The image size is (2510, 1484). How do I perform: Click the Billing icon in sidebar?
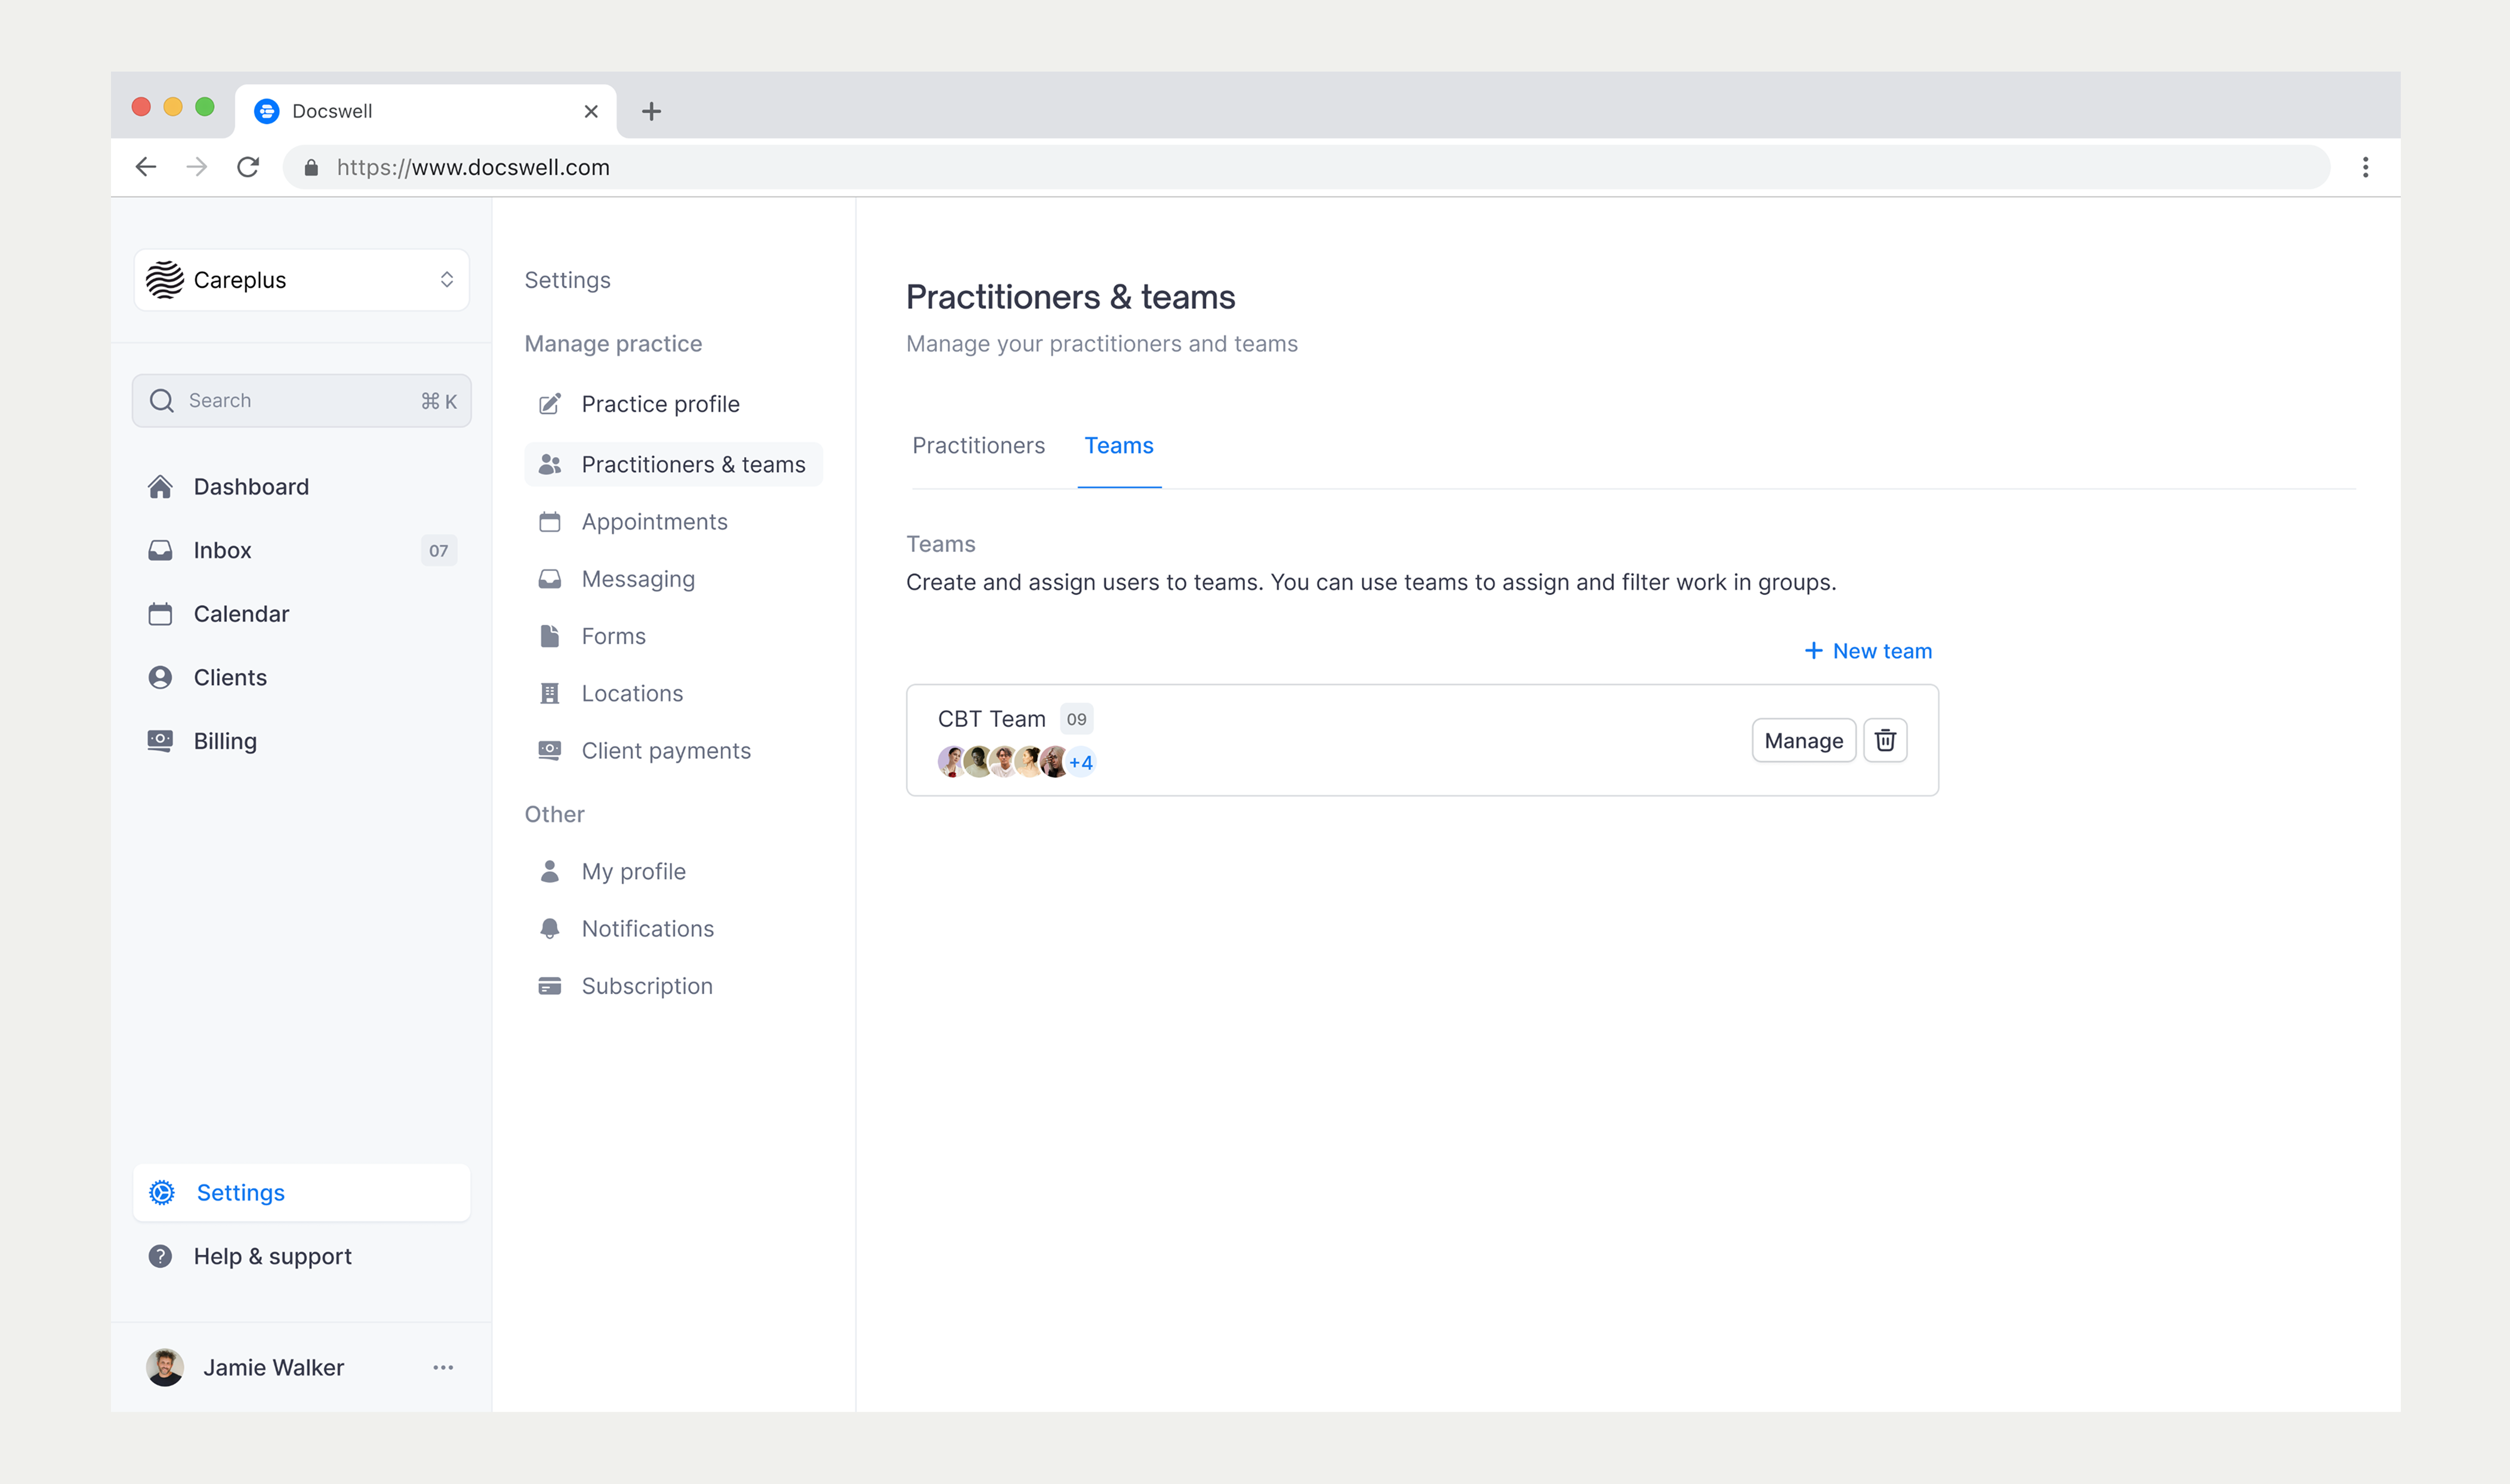click(x=160, y=741)
